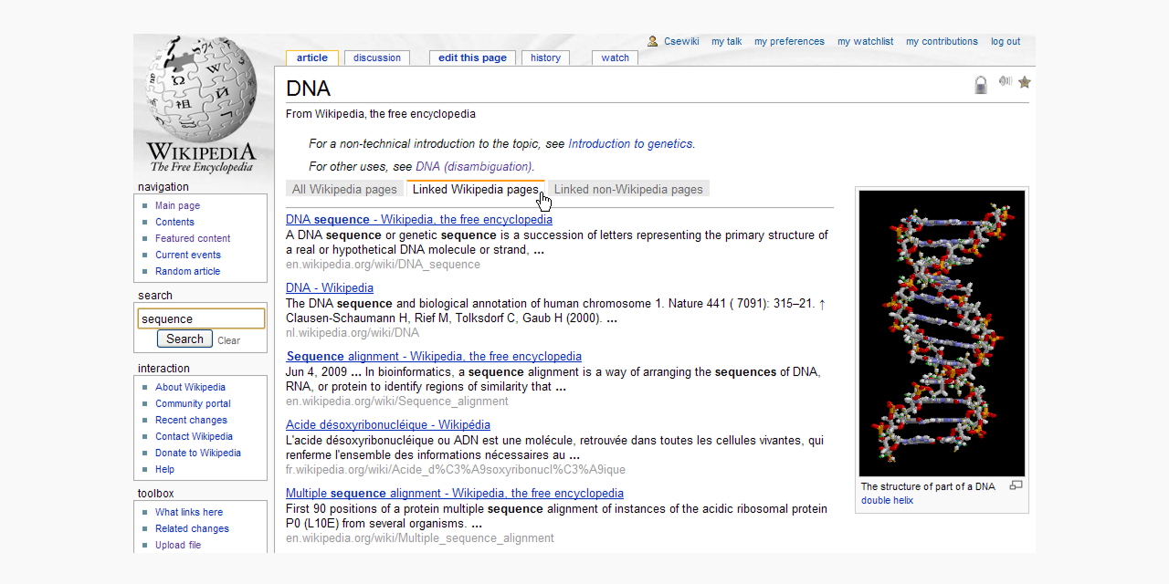
Task: Click en.wikipedia.org/wiki/Sequence_alignment URL text
Action: [397, 401]
